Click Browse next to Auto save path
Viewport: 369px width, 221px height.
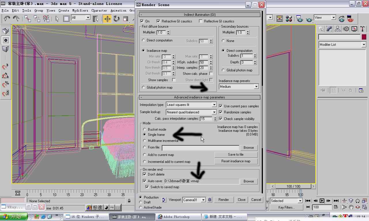(x=248, y=181)
